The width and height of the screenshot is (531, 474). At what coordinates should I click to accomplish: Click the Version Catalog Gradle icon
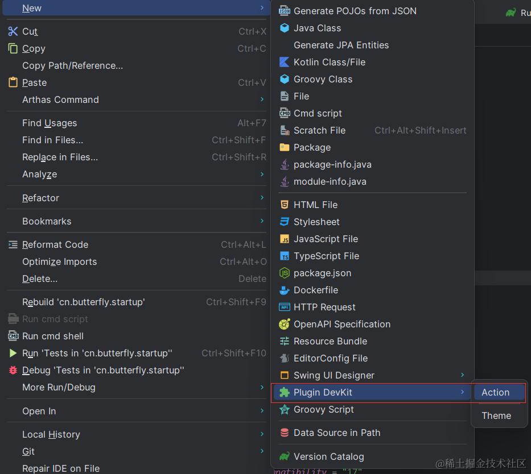(285, 456)
